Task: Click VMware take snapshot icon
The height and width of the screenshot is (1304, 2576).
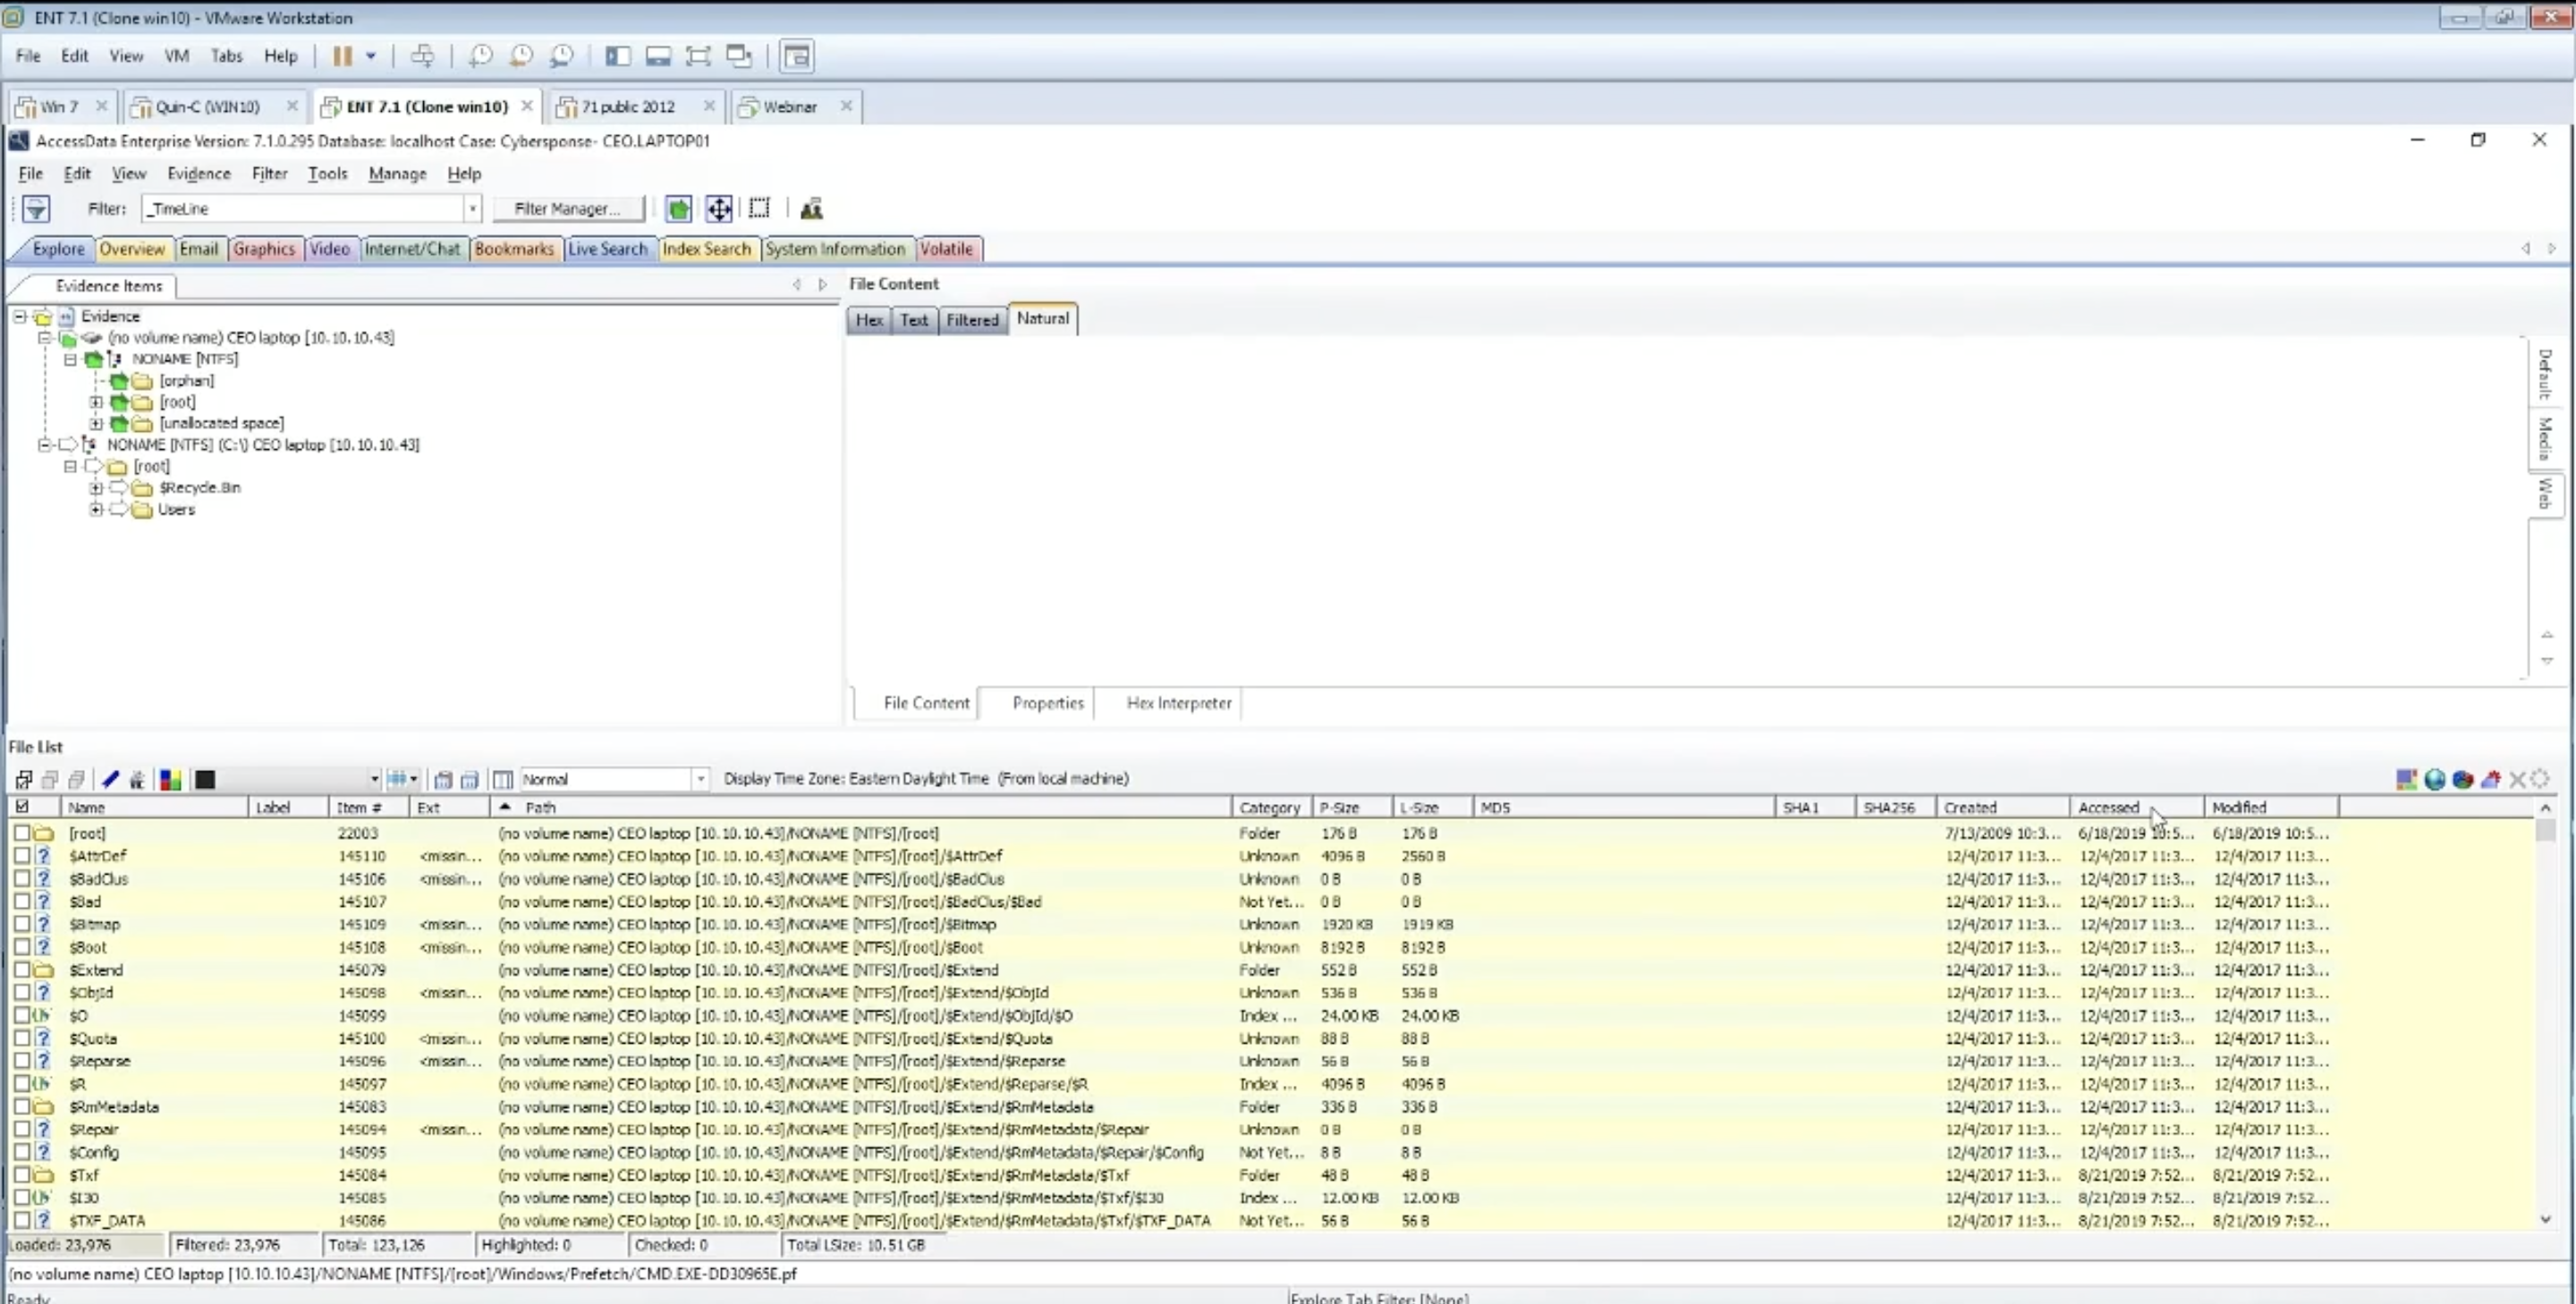Action: tap(481, 56)
